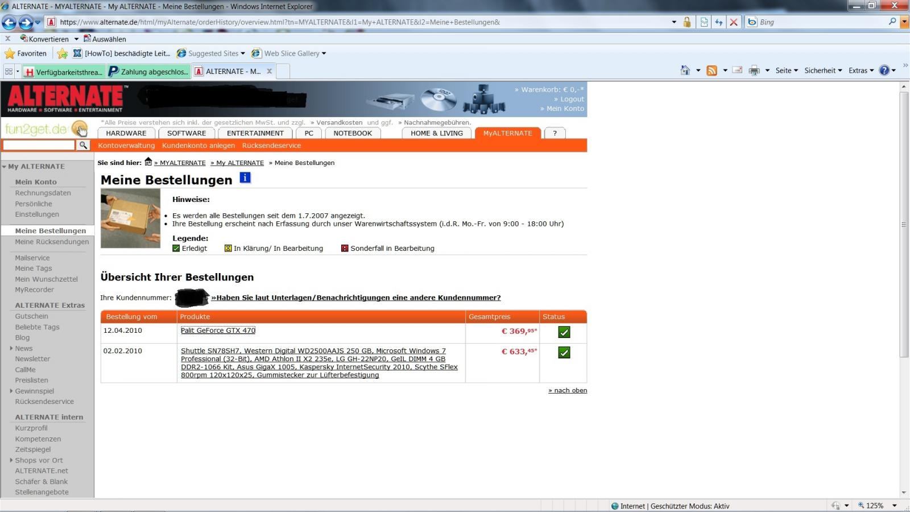Click the Auswählen toolbar button
The height and width of the screenshot is (512, 910).
coord(105,39)
